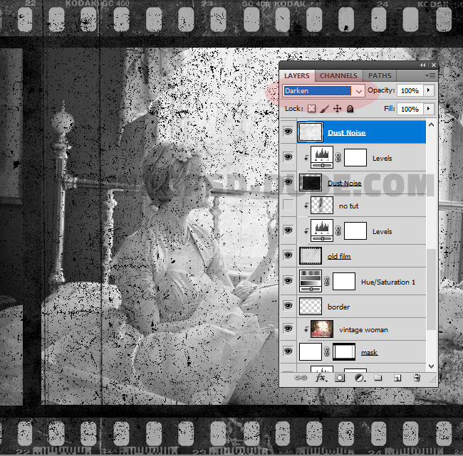
Task: Click the mask layer name
Action: click(369, 352)
